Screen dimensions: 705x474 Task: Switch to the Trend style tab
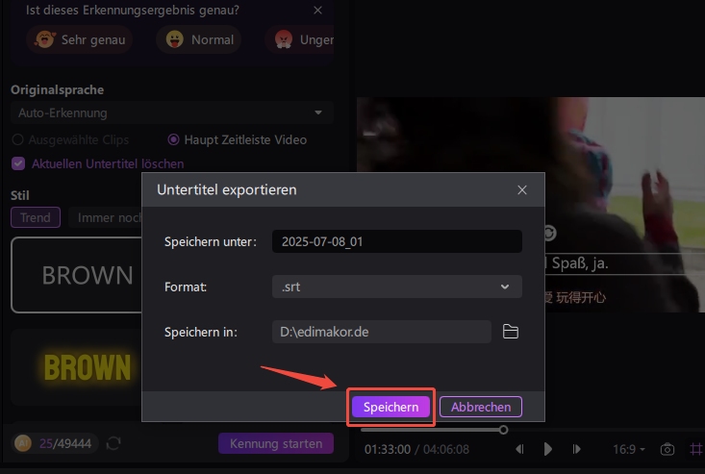click(36, 217)
